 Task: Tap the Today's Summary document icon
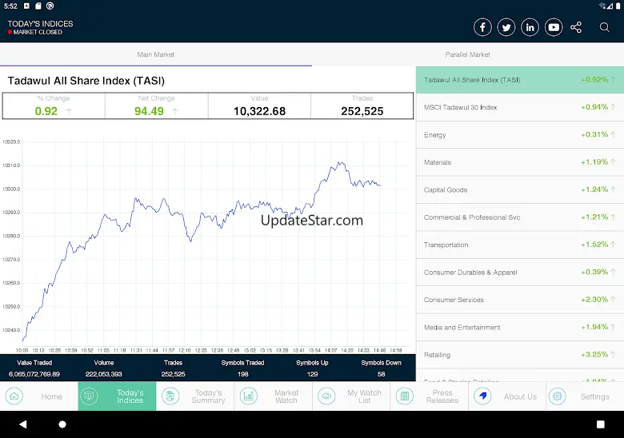(x=170, y=396)
